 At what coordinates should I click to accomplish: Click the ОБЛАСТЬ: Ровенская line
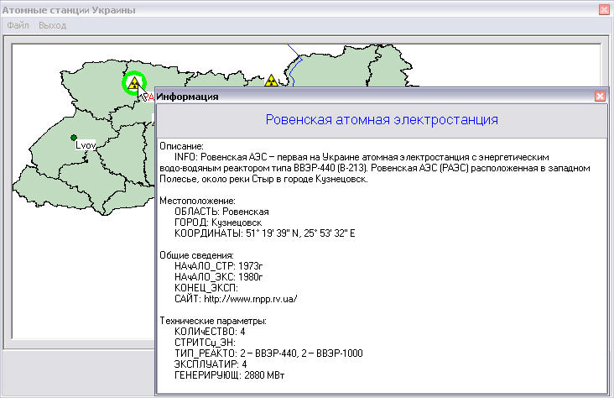pos(221,212)
